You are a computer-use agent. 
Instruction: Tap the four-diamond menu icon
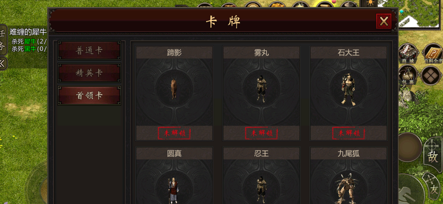[431, 75]
